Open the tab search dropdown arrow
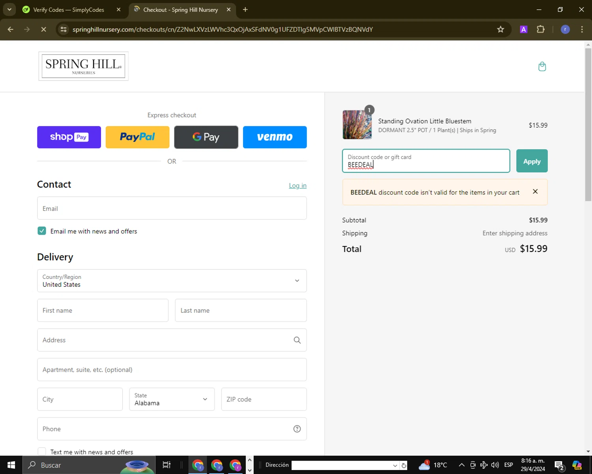This screenshot has width=592, height=474. 9,9
